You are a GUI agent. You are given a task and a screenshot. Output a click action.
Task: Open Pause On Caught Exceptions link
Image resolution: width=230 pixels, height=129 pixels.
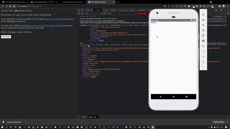57,19
